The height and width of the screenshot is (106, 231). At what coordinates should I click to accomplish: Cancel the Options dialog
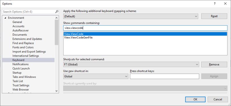coord(218,99)
